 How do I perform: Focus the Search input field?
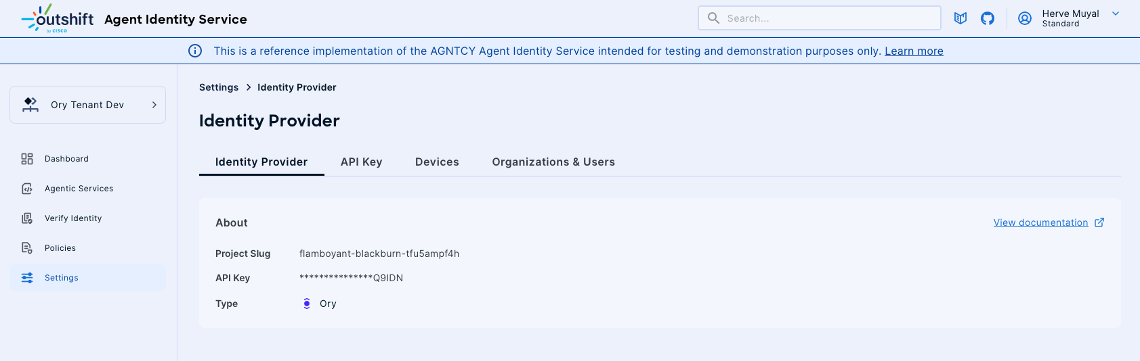tap(820, 18)
